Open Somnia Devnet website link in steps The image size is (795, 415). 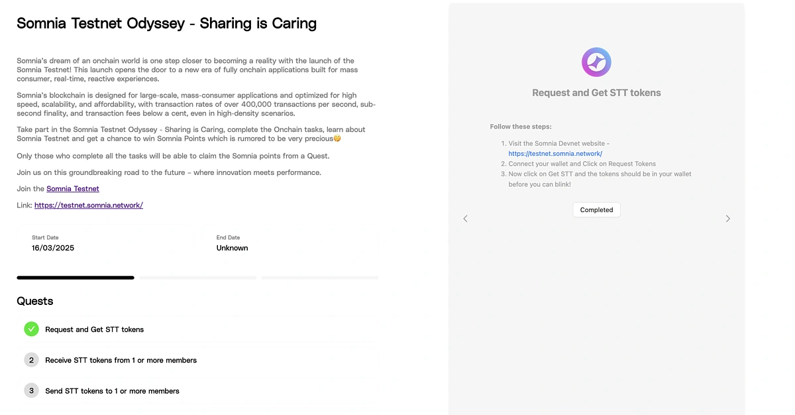pyautogui.click(x=555, y=154)
